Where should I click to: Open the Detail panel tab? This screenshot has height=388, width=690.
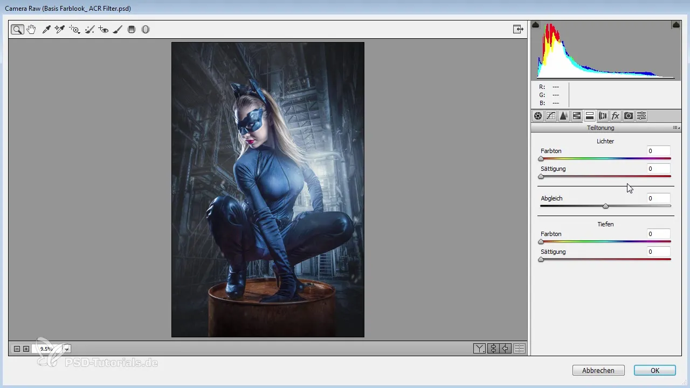click(563, 116)
